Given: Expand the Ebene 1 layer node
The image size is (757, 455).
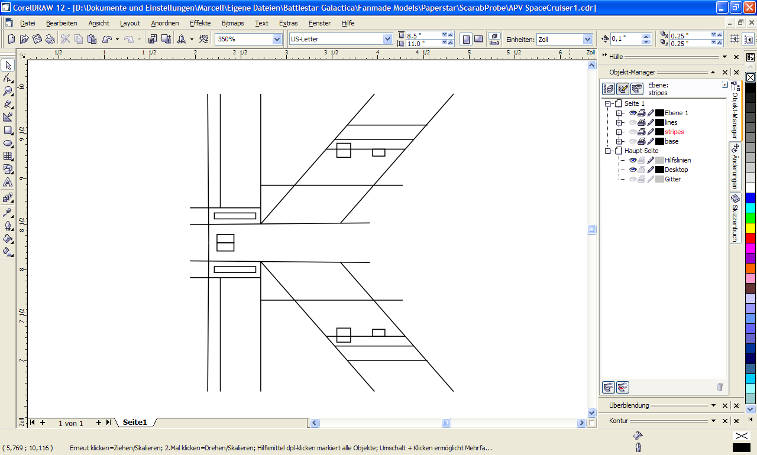Looking at the screenshot, I should pyautogui.click(x=619, y=113).
